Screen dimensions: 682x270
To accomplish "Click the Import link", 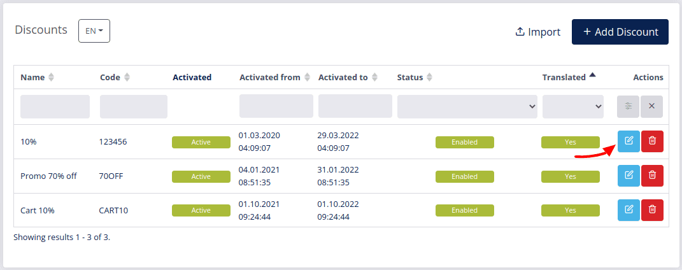I will click(x=537, y=32).
